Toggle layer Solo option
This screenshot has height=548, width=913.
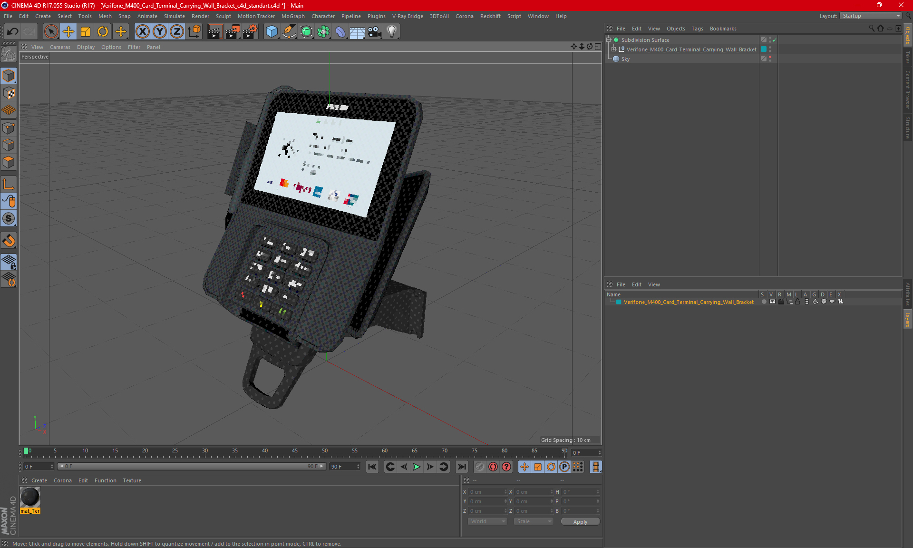click(764, 302)
